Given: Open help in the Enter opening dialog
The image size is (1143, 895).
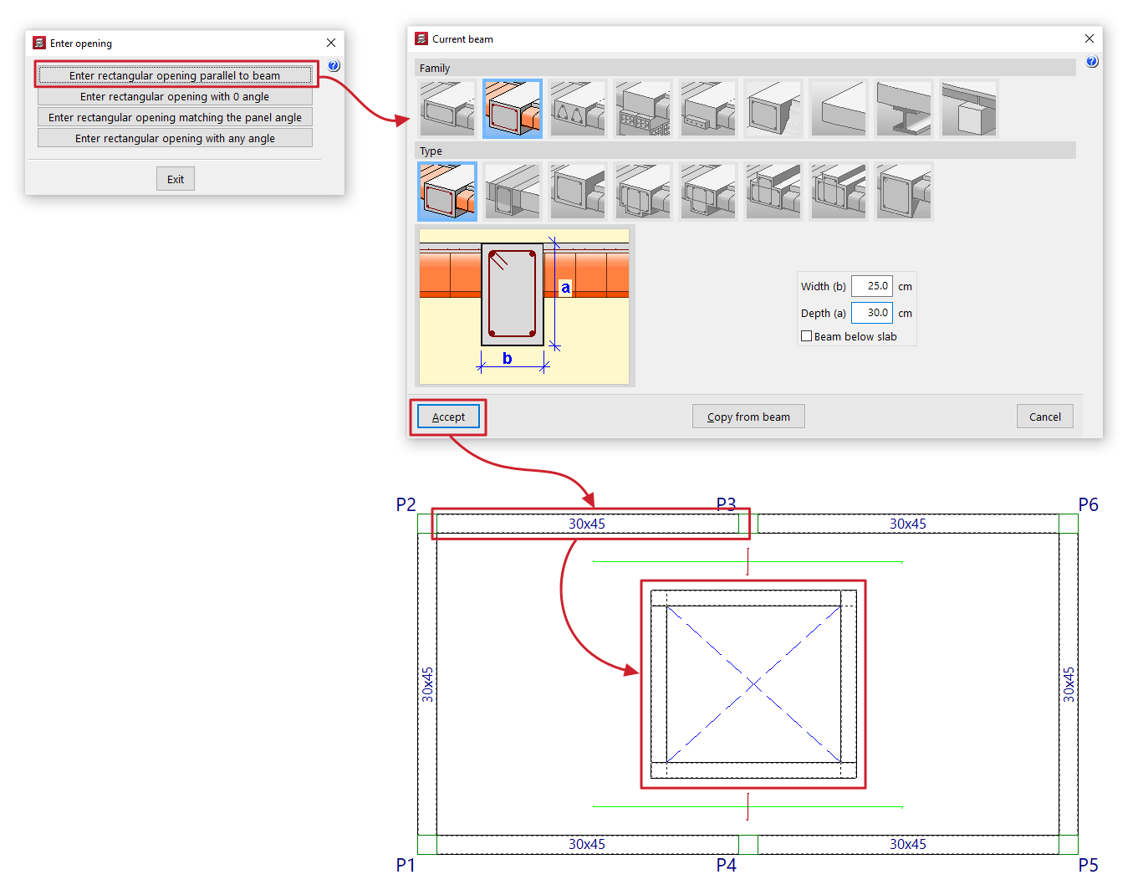Looking at the screenshot, I should pyautogui.click(x=334, y=66).
